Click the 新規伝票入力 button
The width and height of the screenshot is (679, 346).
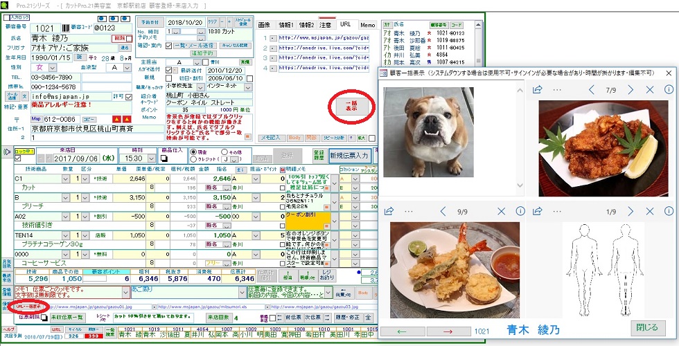(x=350, y=156)
